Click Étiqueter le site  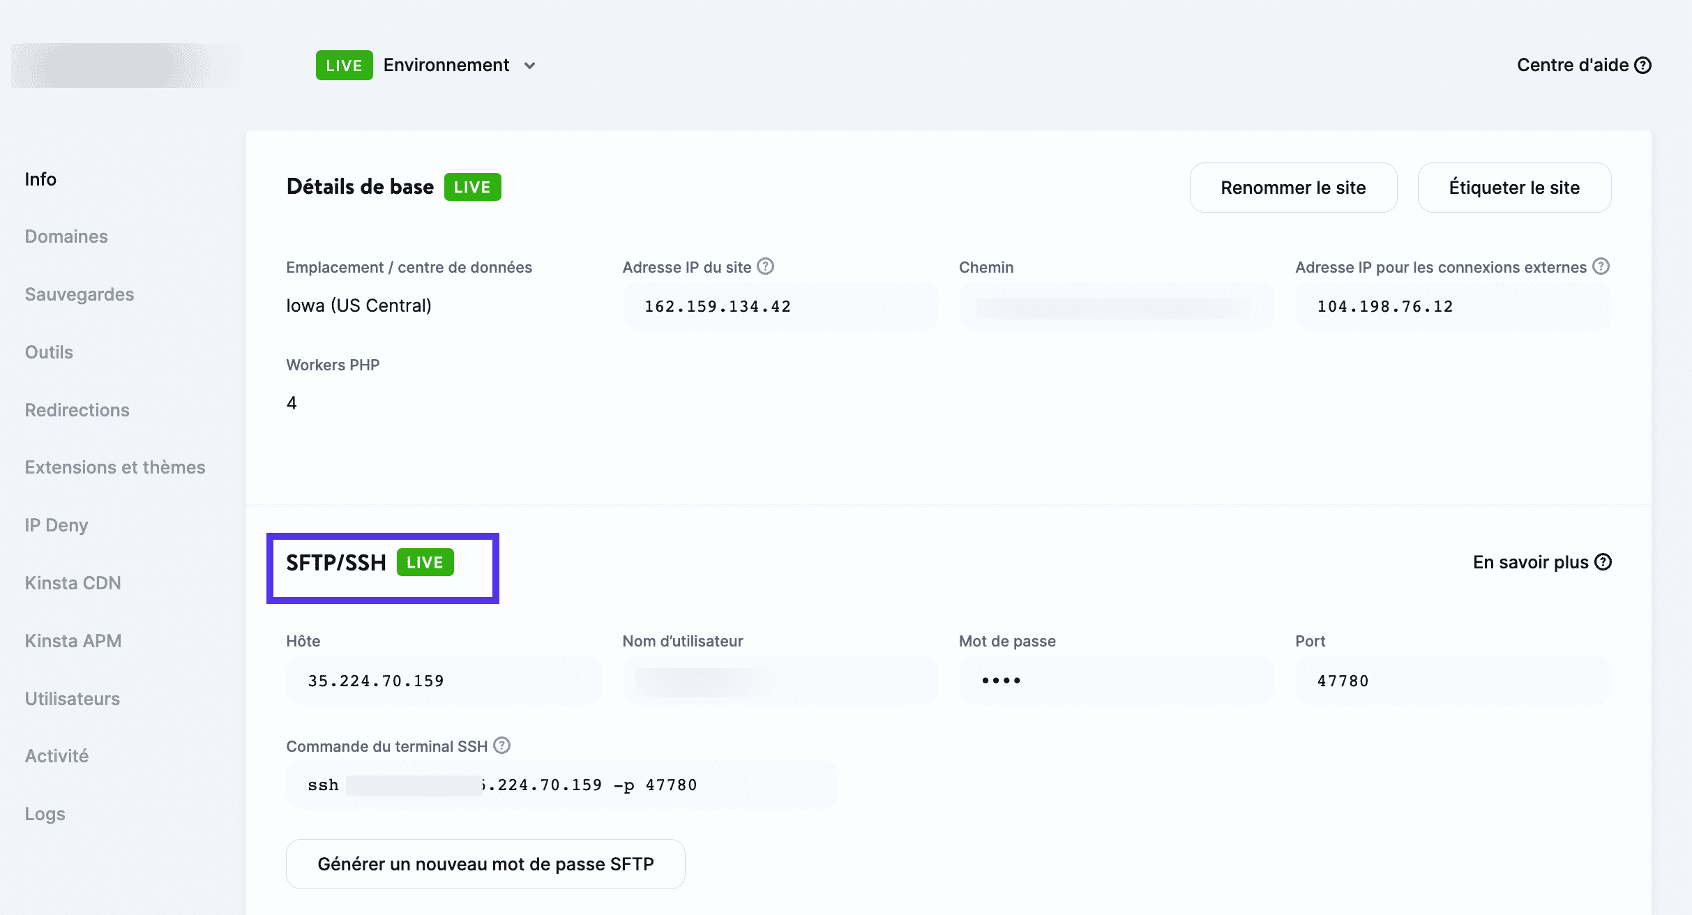(1514, 187)
